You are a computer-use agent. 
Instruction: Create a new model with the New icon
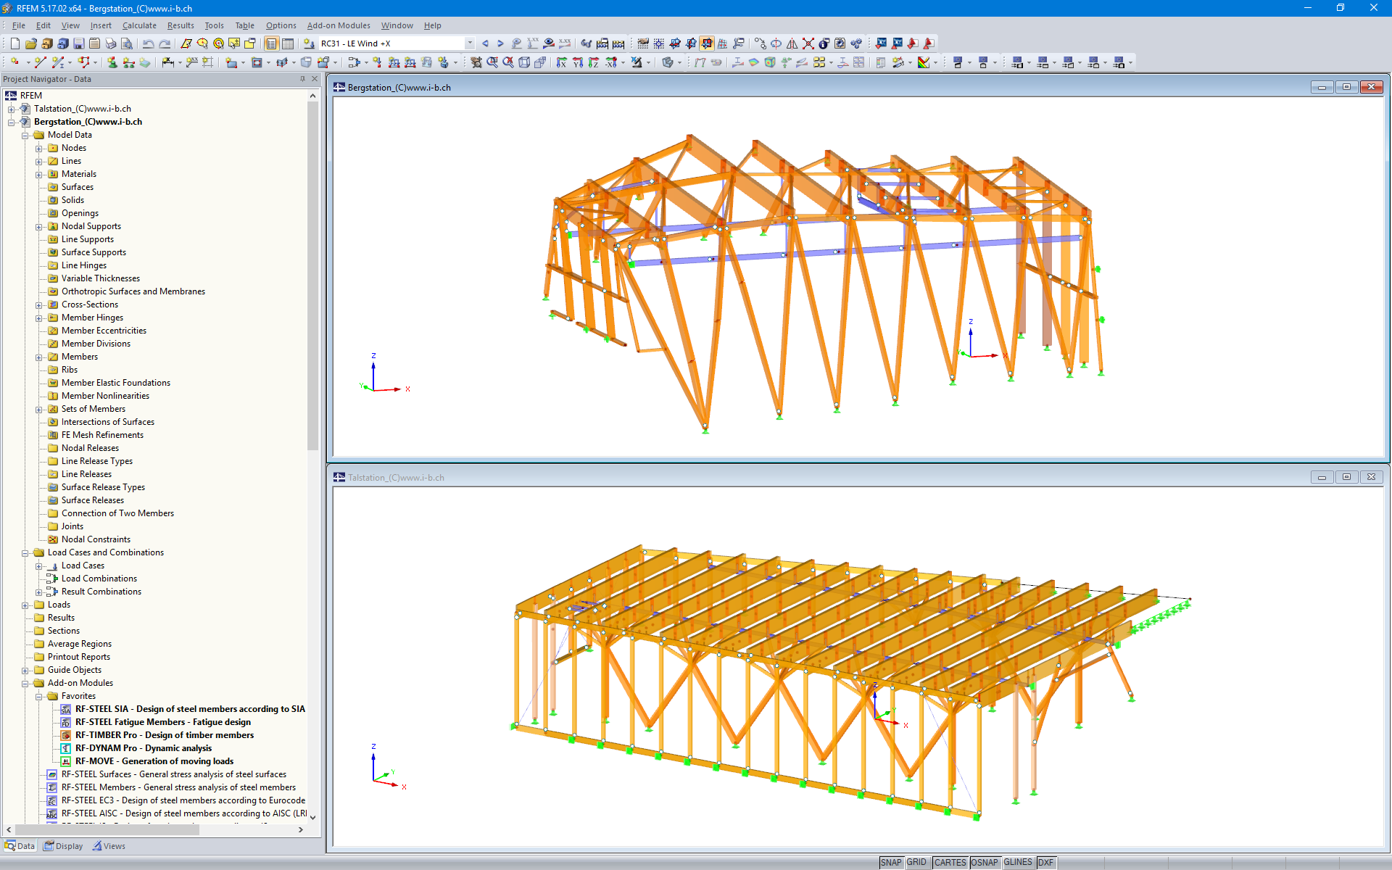(x=14, y=43)
